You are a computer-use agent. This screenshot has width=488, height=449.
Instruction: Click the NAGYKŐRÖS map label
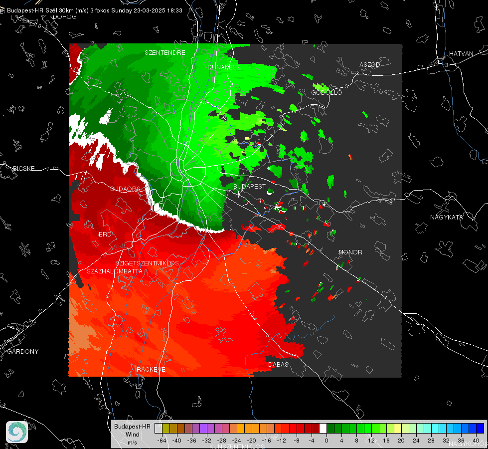coord(469,444)
